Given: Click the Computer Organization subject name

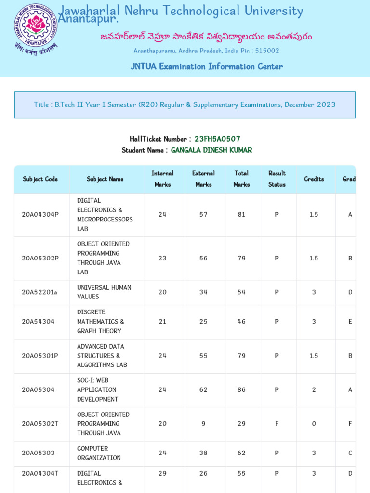Looking at the screenshot, I should click(x=99, y=453).
